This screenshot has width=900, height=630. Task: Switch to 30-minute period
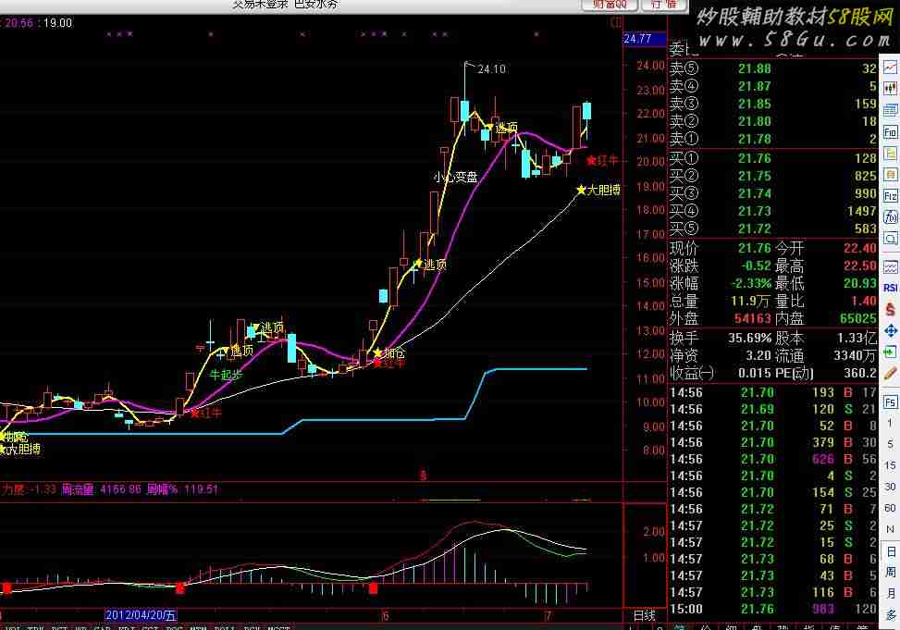coord(891,488)
